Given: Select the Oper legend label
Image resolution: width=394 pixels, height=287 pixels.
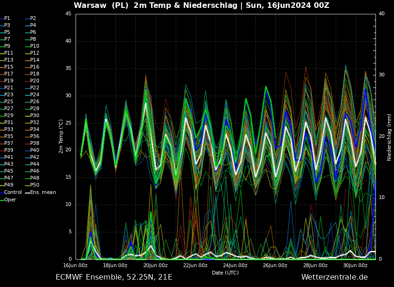Looking at the screenshot, I should pos(10,200).
